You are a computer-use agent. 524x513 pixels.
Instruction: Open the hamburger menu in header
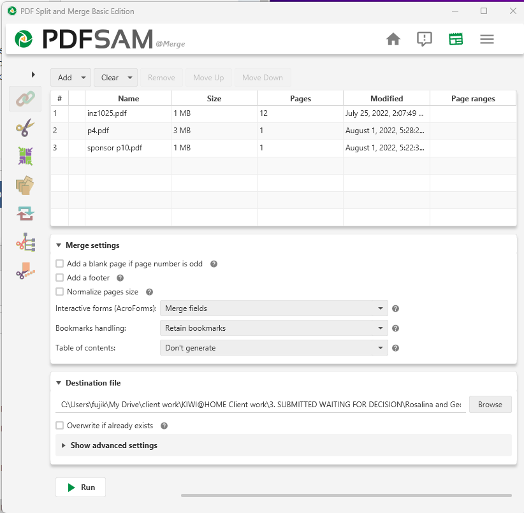click(487, 40)
